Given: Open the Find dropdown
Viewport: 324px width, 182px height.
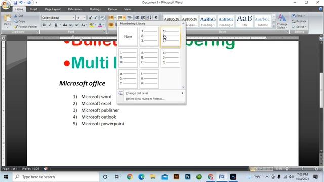Looking at the screenshot, I should 298,16.
